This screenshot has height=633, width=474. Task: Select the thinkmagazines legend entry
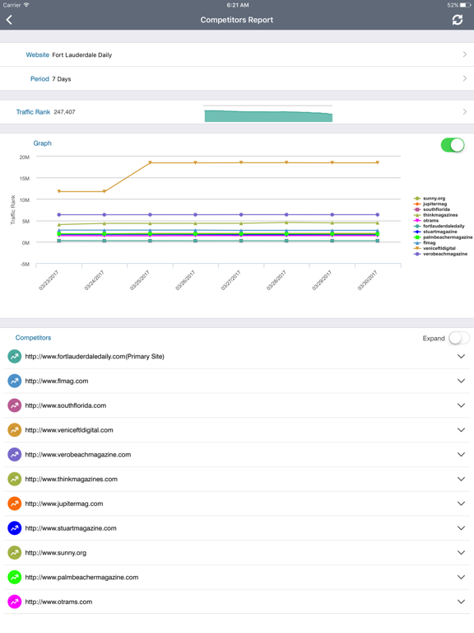[x=435, y=215]
